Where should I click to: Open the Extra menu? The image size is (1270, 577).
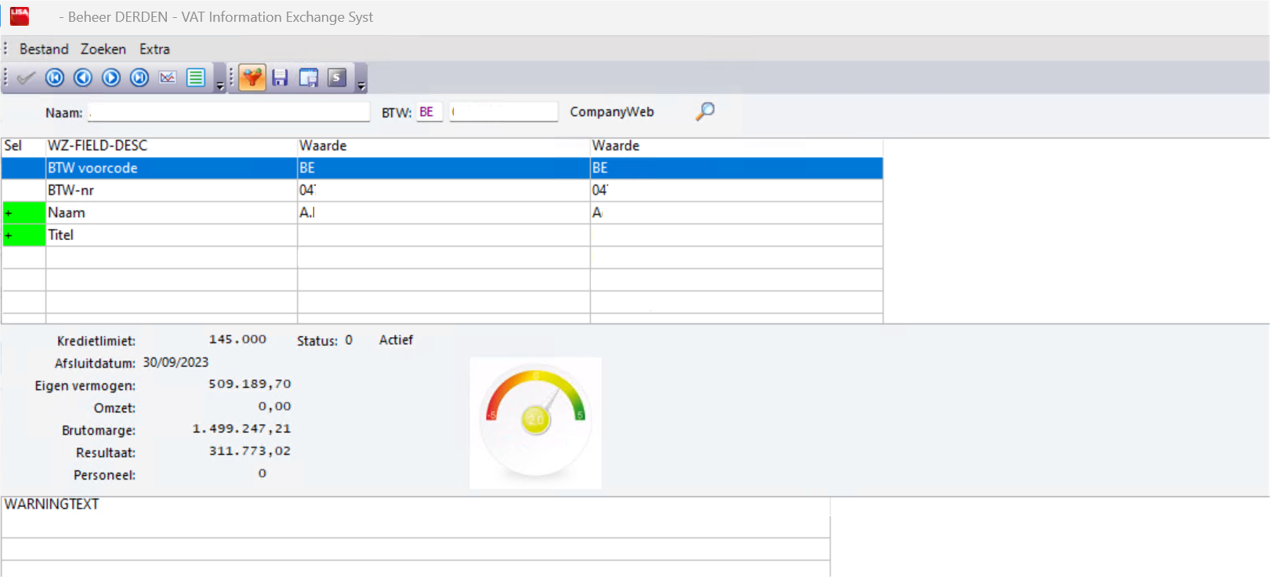point(154,49)
